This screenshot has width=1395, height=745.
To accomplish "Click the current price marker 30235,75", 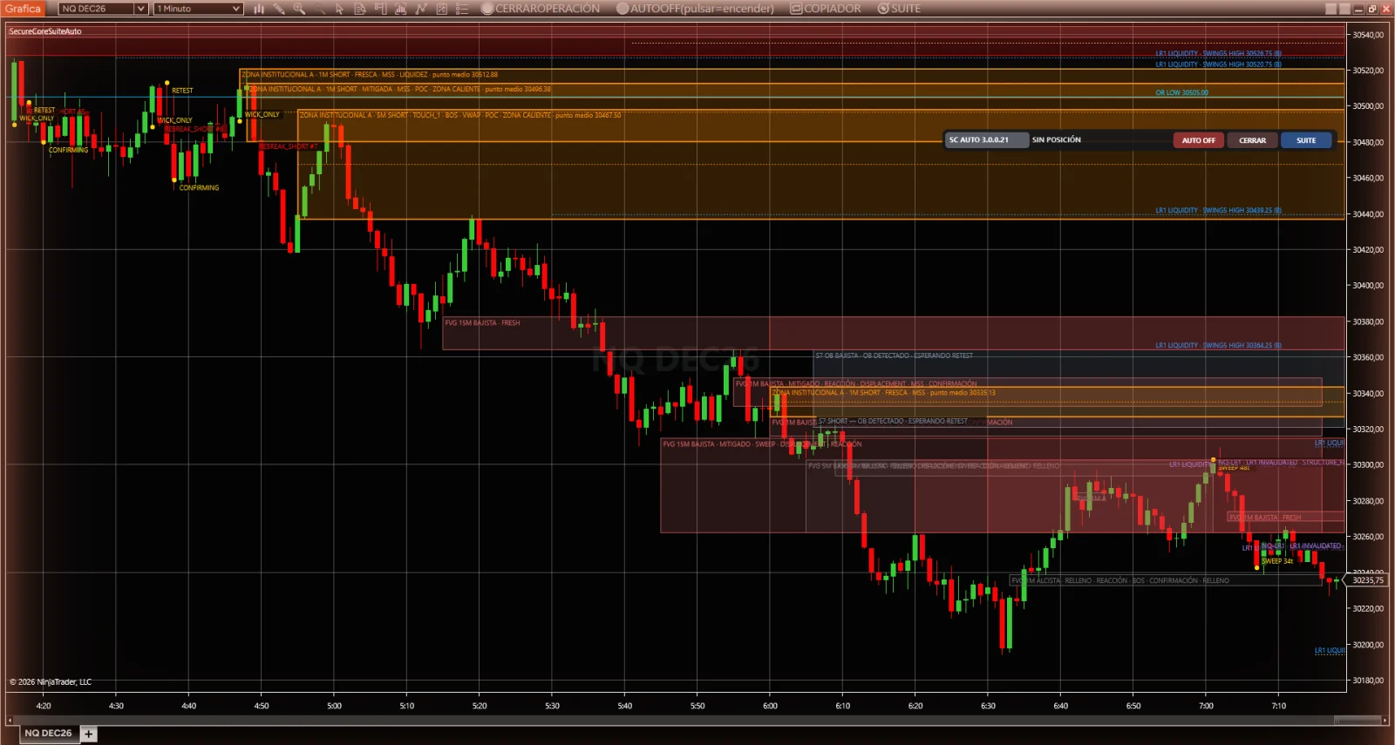I will coord(1367,580).
